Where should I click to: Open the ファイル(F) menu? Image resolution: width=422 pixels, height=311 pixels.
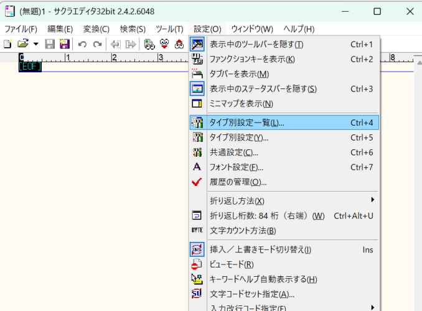pos(21,29)
